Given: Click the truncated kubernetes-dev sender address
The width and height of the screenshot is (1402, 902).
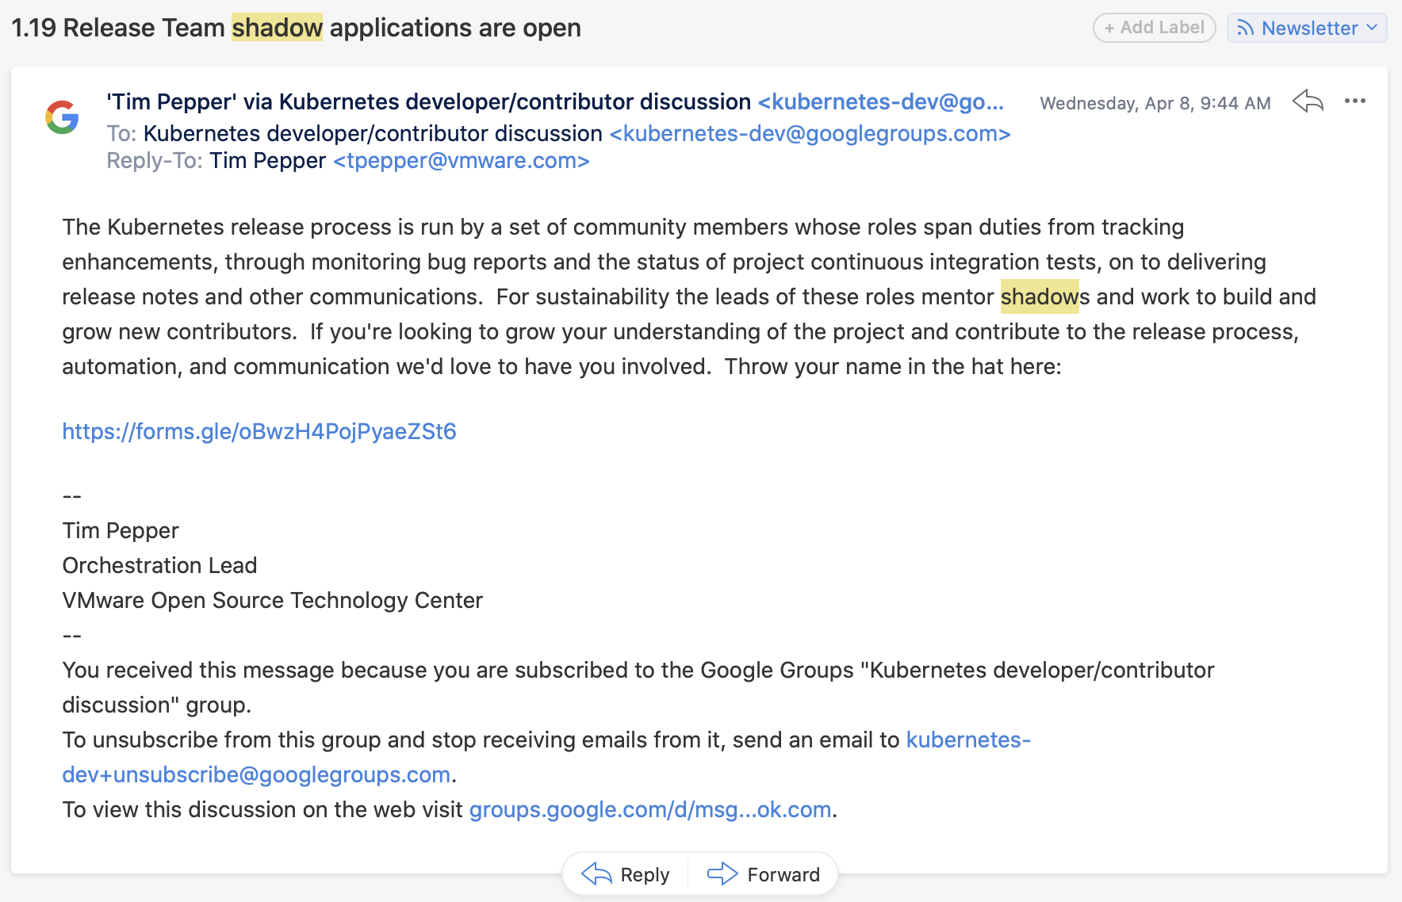Looking at the screenshot, I should [x=880, y=102].
